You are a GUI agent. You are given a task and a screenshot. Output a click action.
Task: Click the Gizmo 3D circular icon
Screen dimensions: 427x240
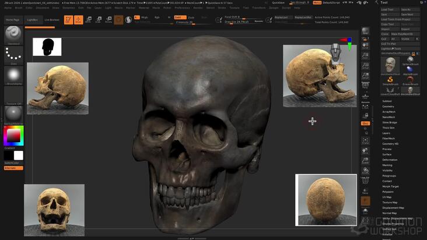[118, 20]
